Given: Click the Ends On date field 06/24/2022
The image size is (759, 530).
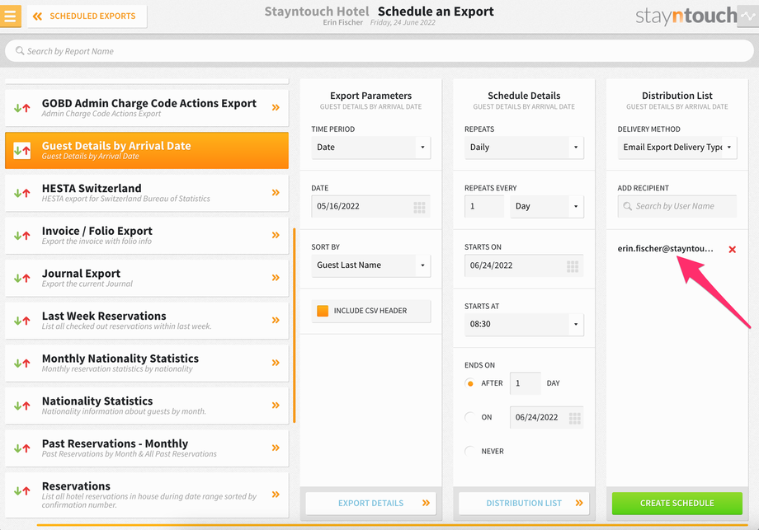Looking at the screenshot, I should [546, 417].
